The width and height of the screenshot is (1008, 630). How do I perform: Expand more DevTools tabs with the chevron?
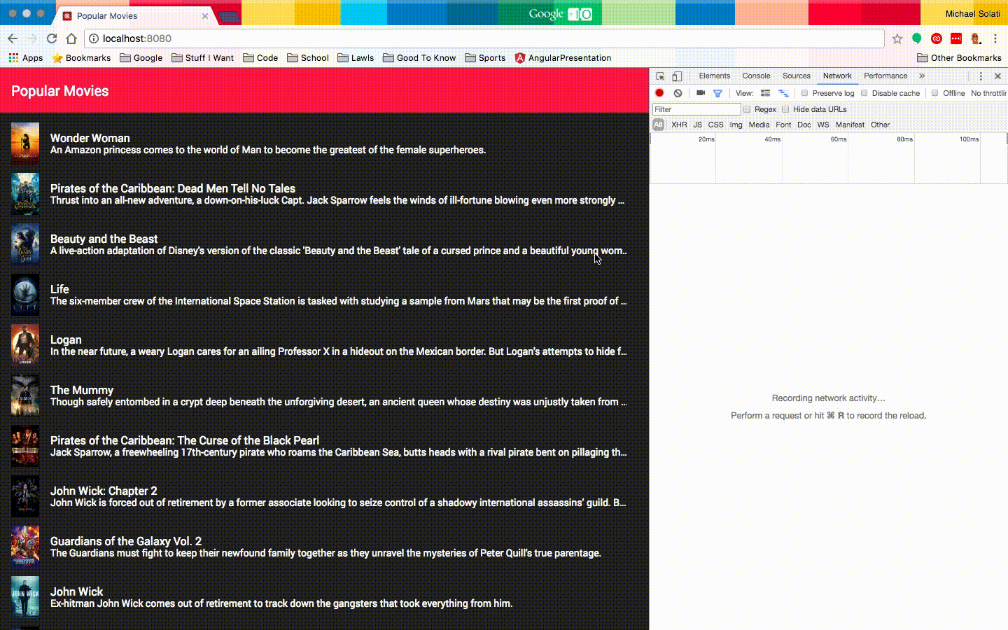922,76
